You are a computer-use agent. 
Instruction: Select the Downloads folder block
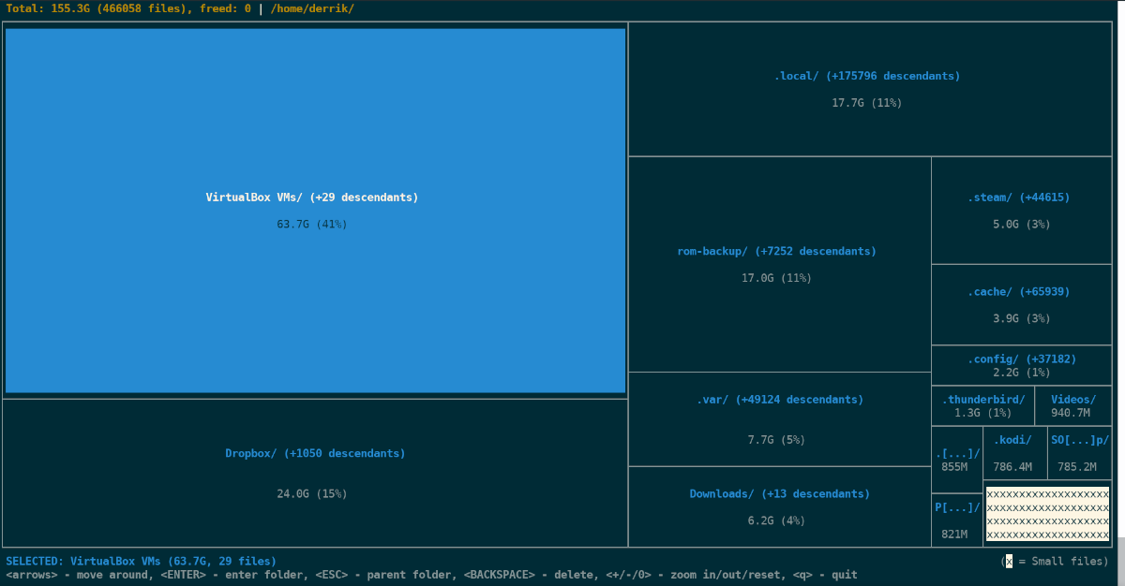[x=779, y=506]
